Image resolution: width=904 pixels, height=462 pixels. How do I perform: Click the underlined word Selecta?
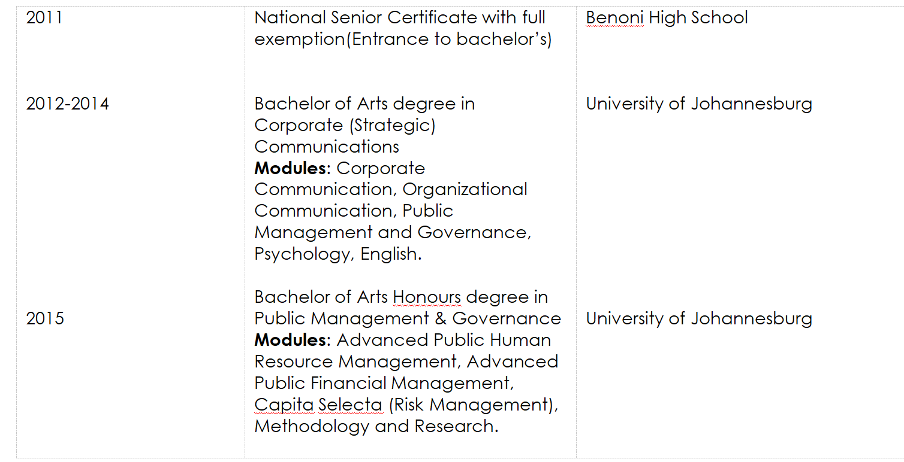coord(350,405)
